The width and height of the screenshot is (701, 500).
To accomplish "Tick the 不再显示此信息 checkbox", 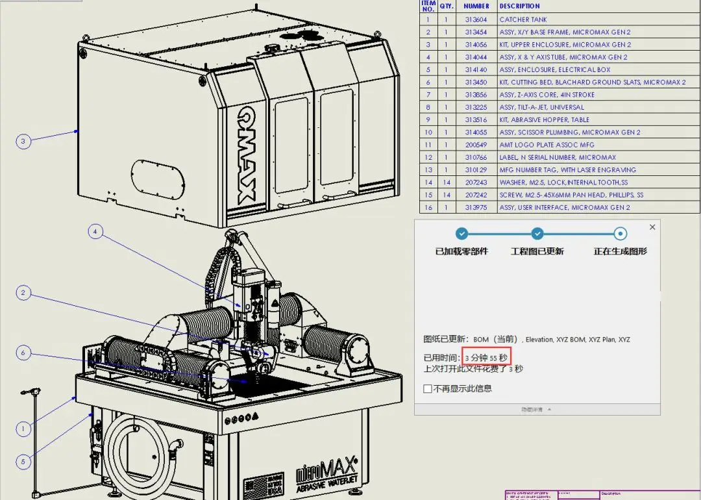I will point(427,389).
